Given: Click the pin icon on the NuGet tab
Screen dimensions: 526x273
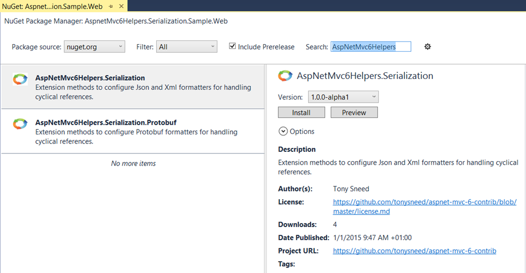Looking at the screenshot, I should coord(111,6).
